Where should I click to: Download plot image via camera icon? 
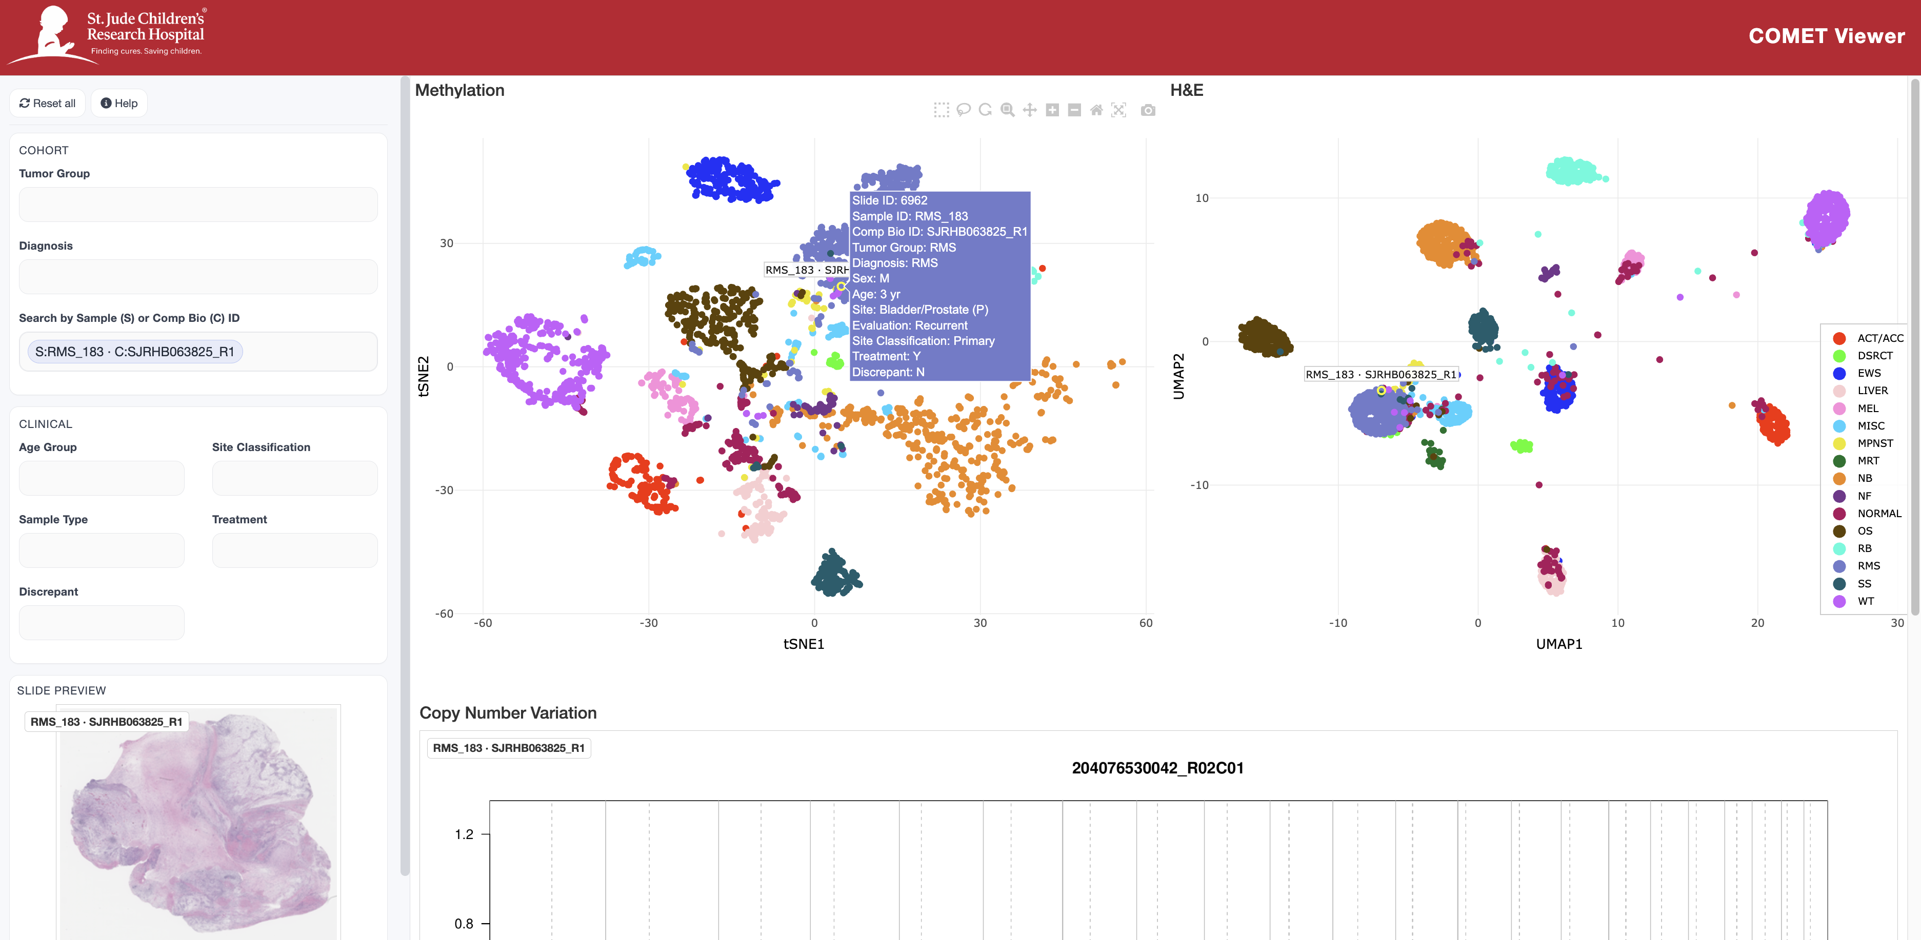tap(1148, 110)
